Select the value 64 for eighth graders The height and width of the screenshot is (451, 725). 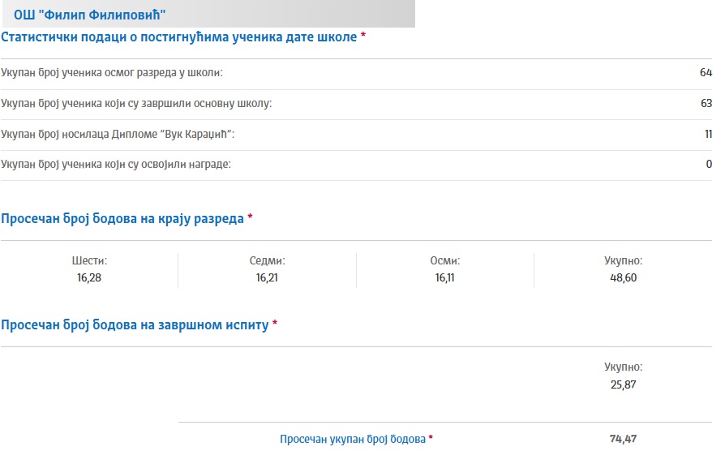(x=706, y=73)
